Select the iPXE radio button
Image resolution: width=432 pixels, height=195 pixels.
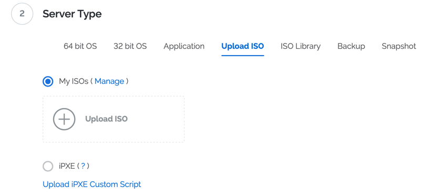pyautogui.click(x=48, y=166)
